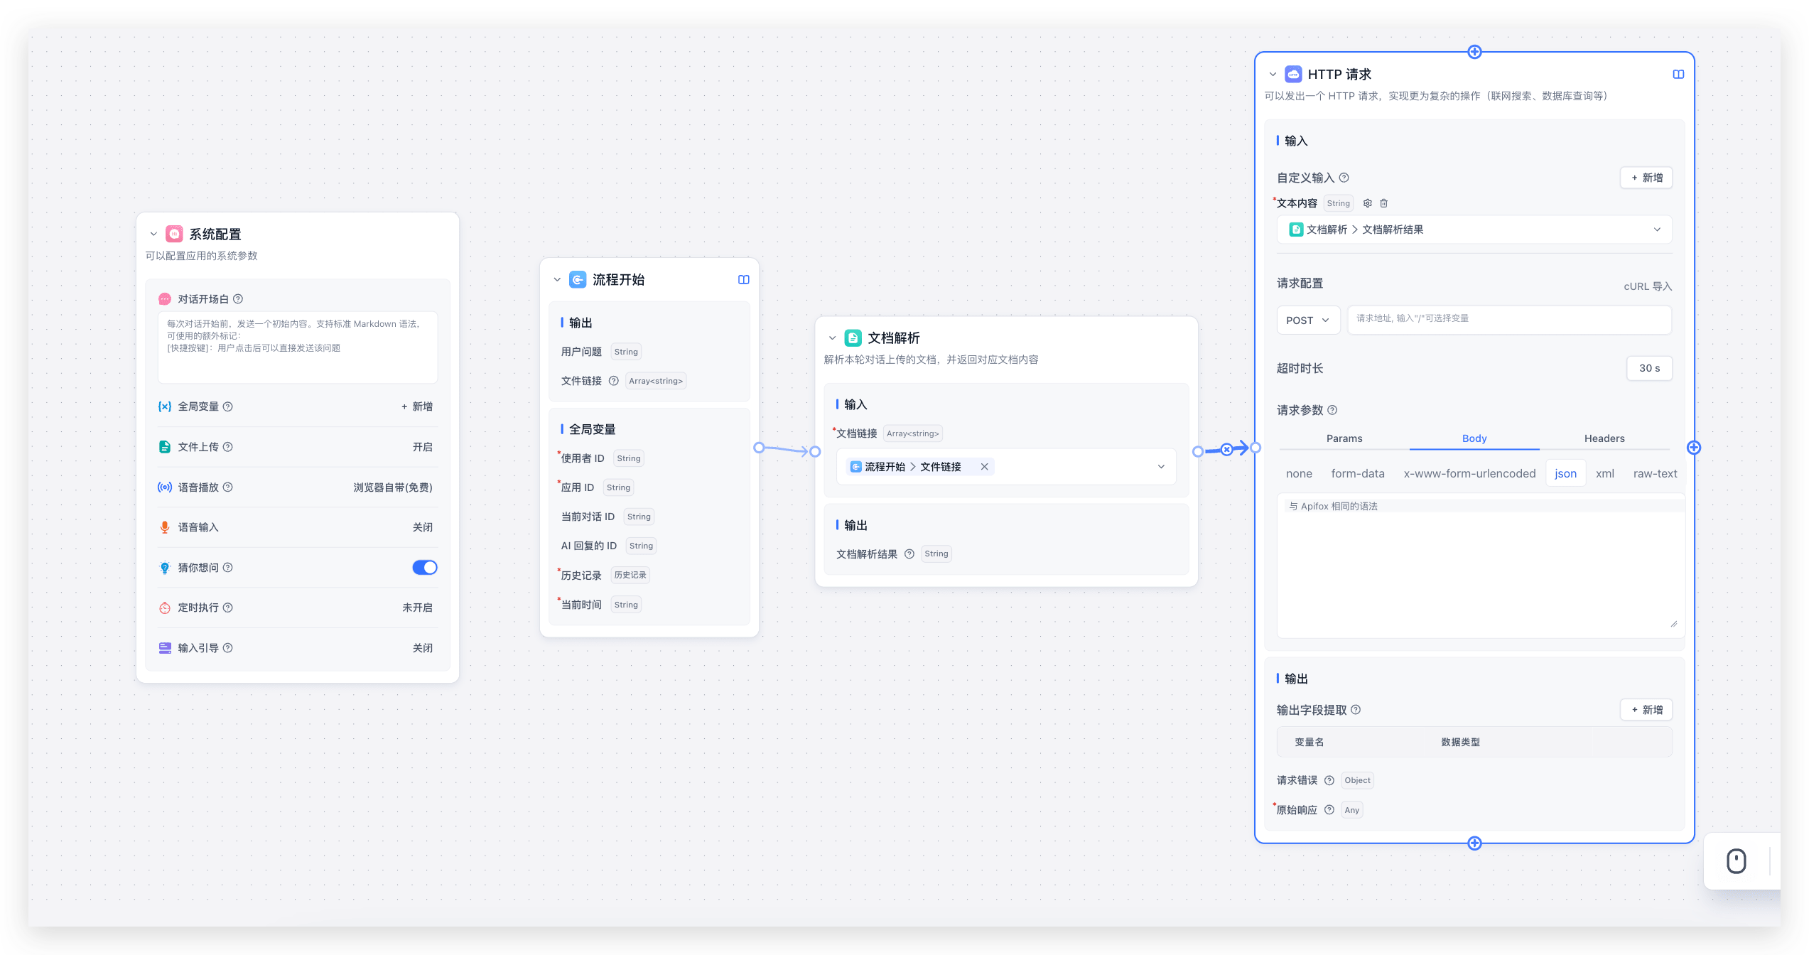Open the POST method dropdown
Image resolution: width=1809 pixels, height=955 pixels.
click(1307, 320)
